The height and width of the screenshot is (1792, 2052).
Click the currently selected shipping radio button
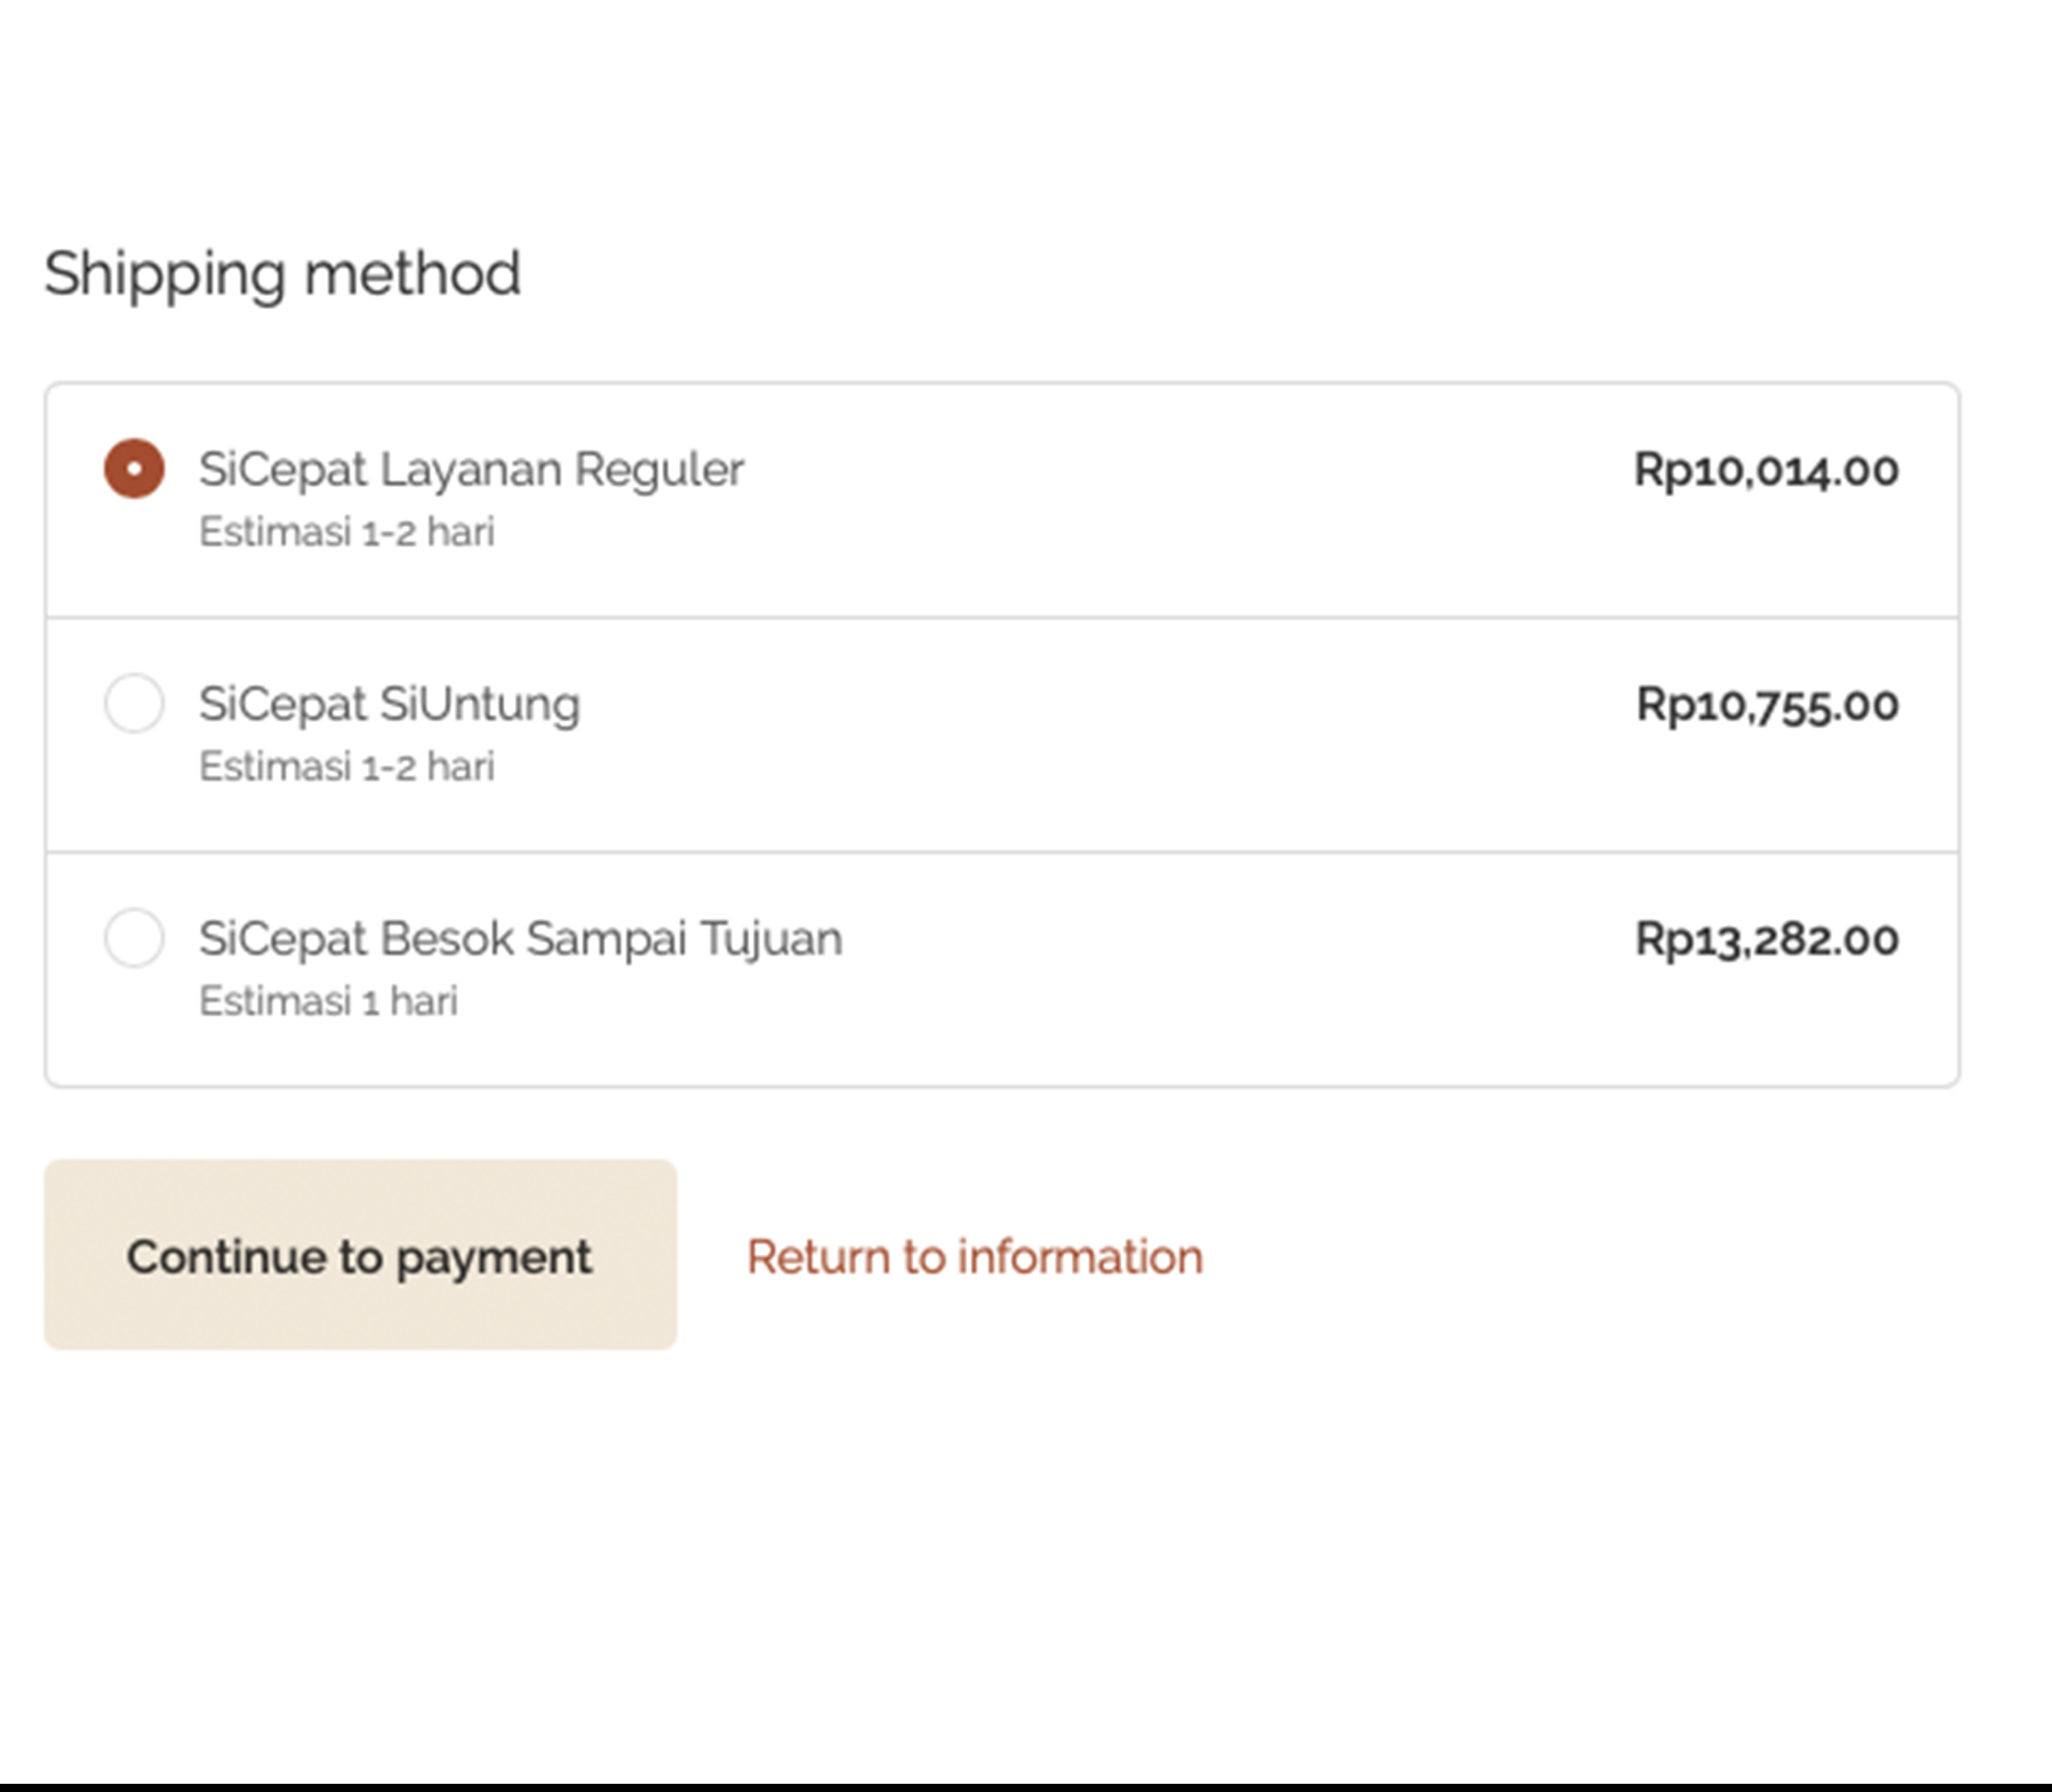134,468
